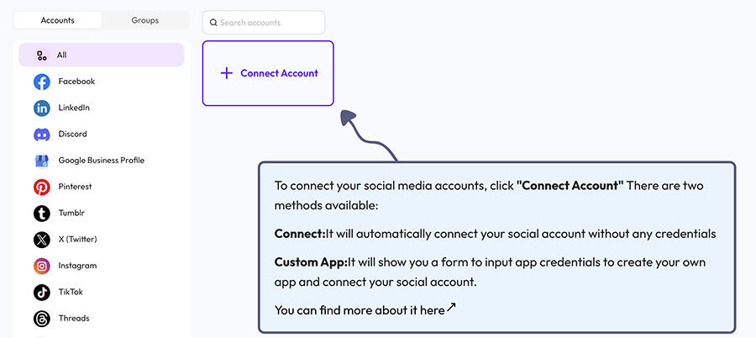This screenshot has height=338, width=756.
Task: Click the Discord logo icon
Action: click(x=42, y=135)
